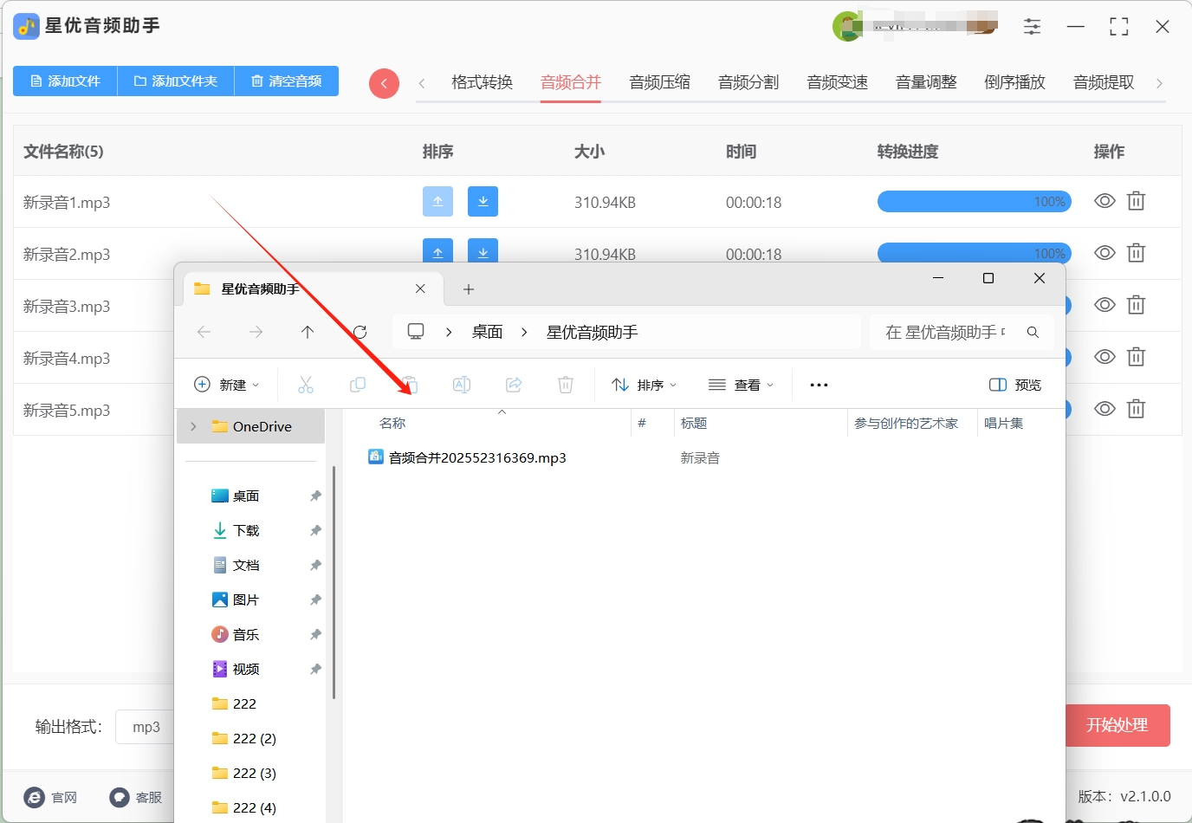Show more function tabs with right chevron
The image size is (1192, 823).
[x=1159, y=83]
